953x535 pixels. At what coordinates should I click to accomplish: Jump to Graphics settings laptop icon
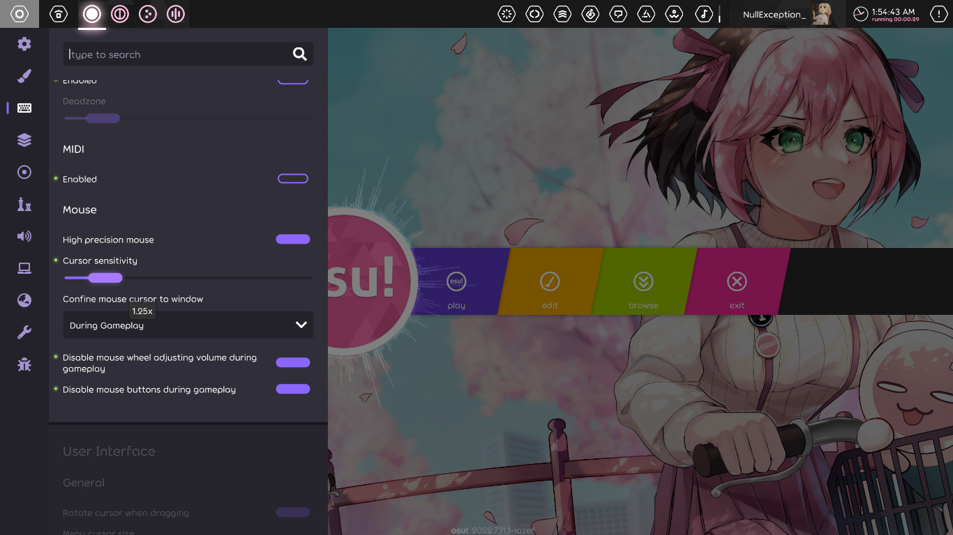coord(24,268)
